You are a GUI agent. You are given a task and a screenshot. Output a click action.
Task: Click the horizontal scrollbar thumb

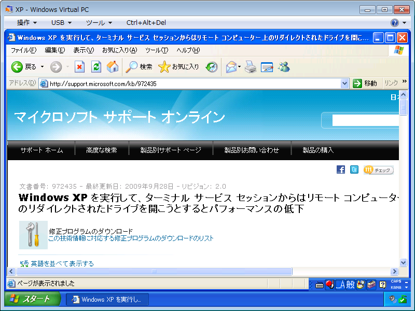[x=154, y=271]
